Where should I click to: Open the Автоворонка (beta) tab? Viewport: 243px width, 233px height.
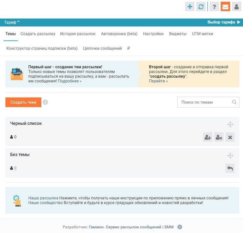pos(119,34)
